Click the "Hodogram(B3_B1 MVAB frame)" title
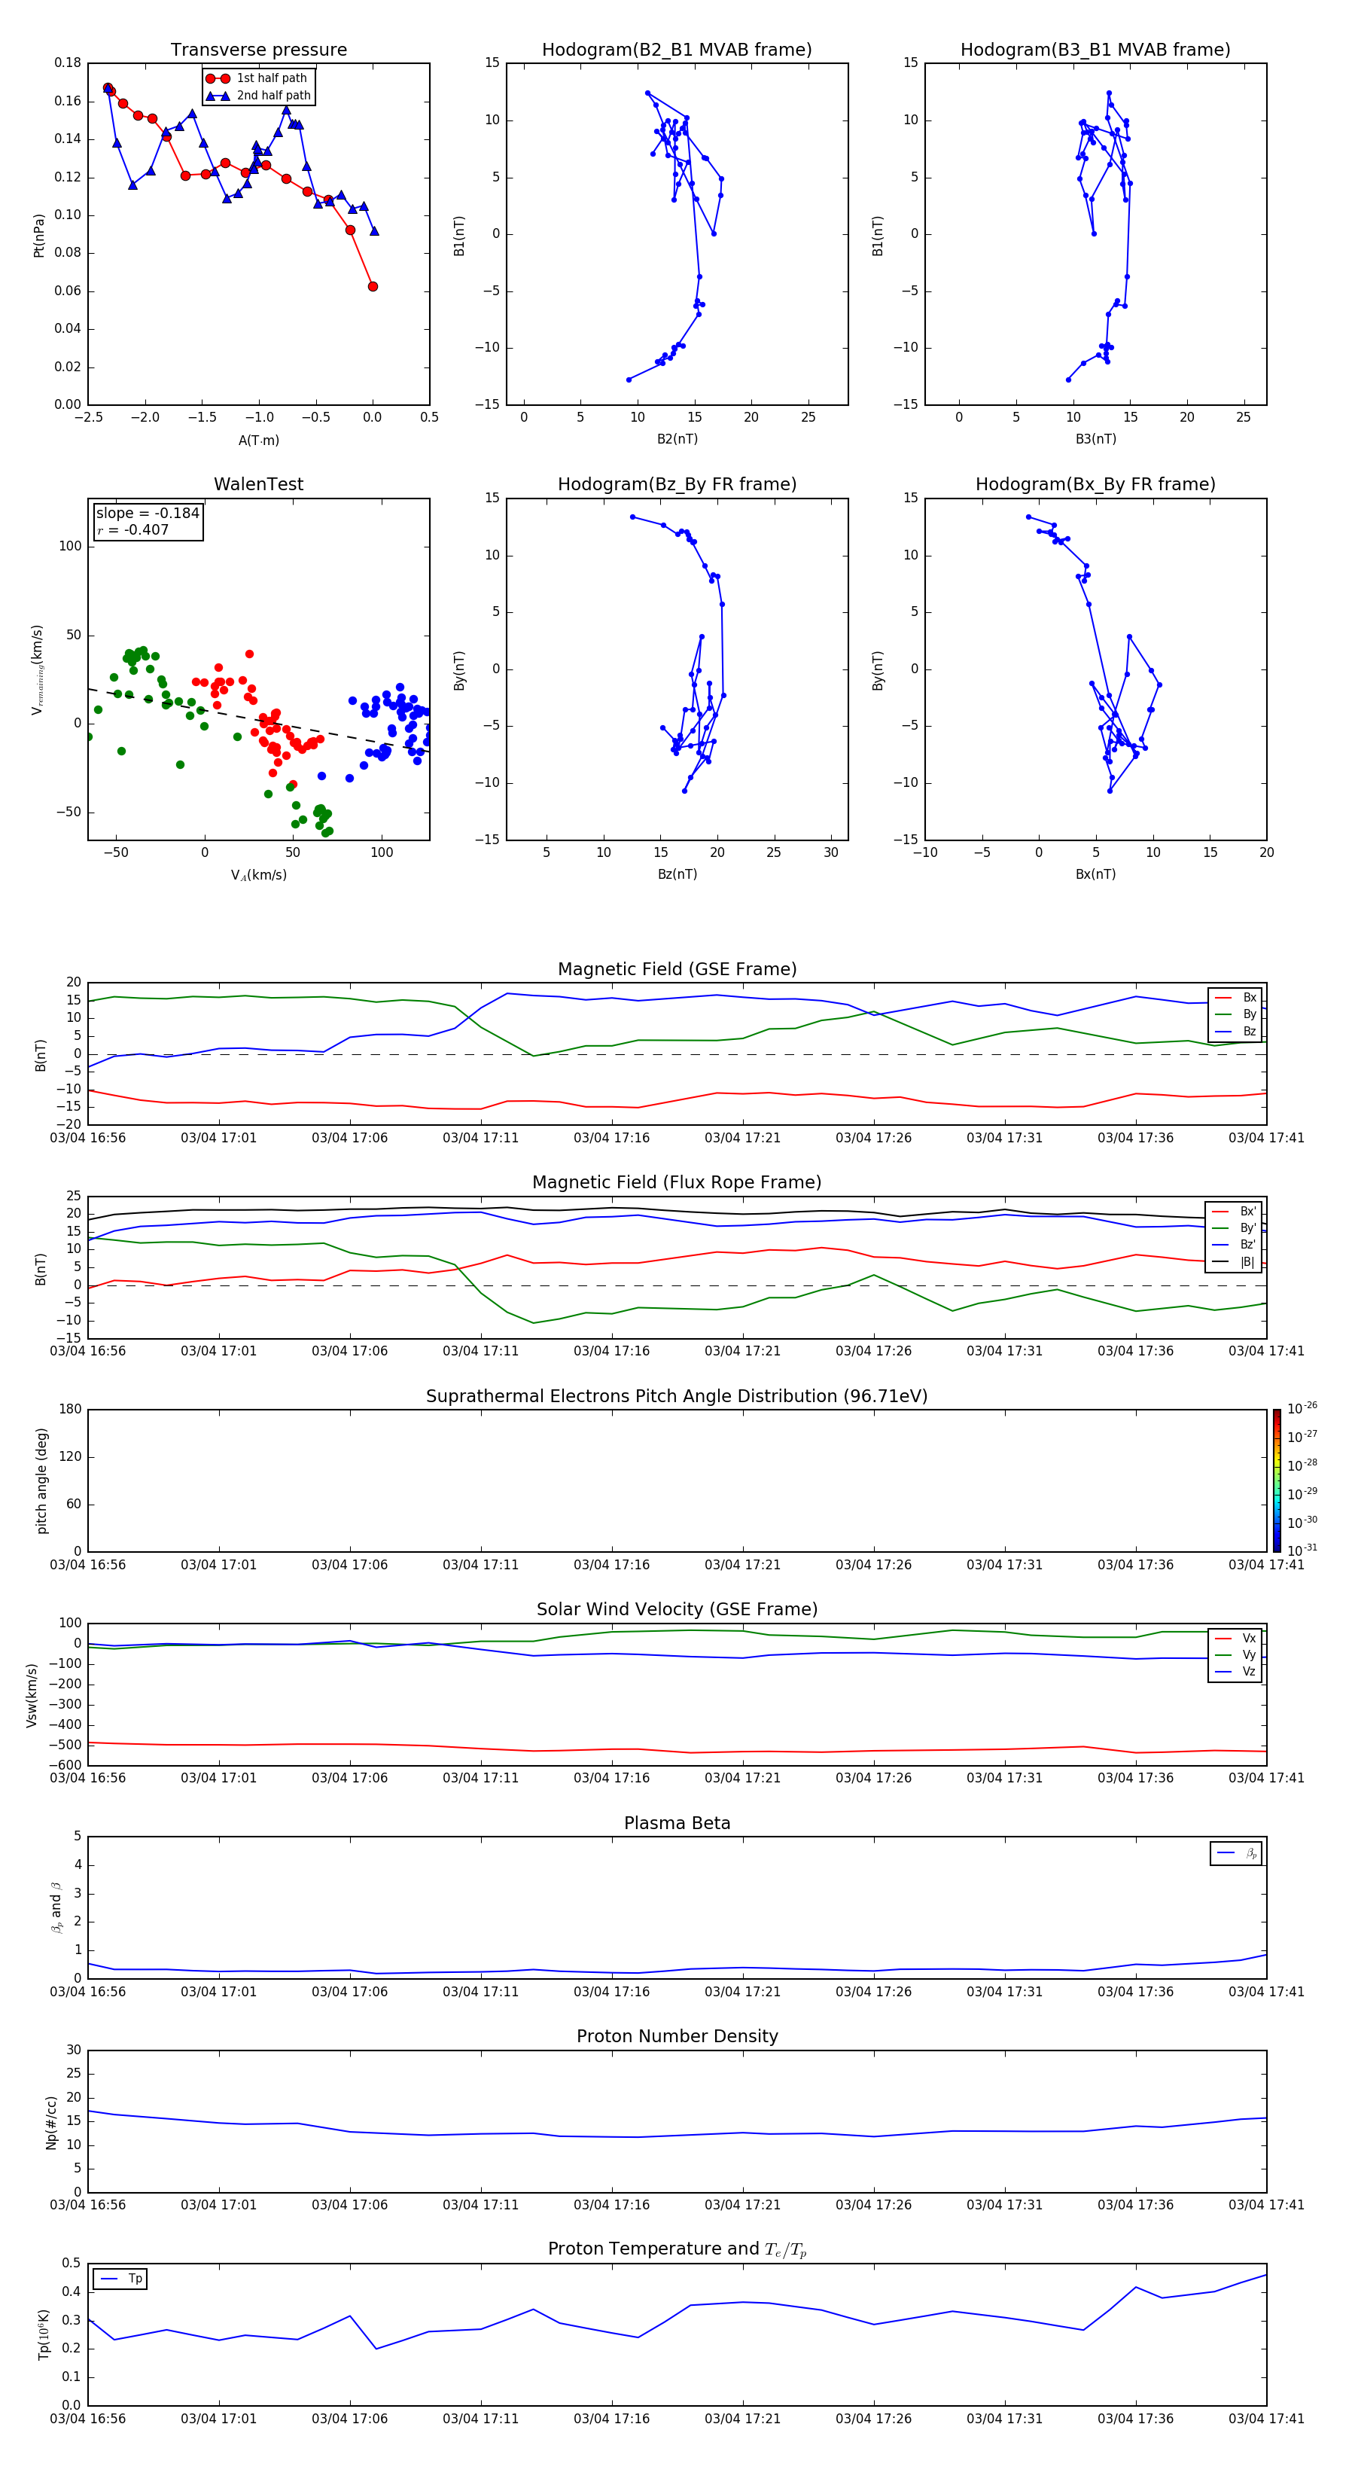Screen dimensions: 1355x2485 point(1095,50)
